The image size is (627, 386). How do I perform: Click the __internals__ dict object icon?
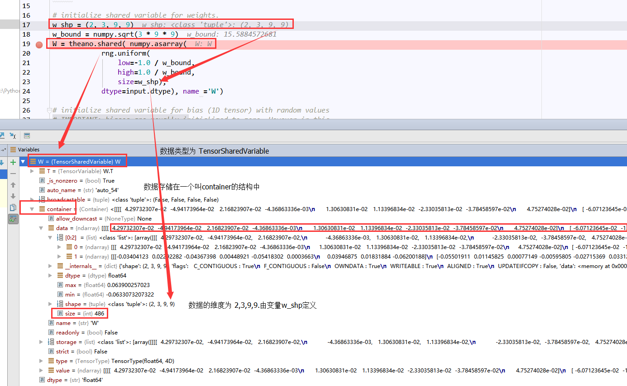coord(60,266)
